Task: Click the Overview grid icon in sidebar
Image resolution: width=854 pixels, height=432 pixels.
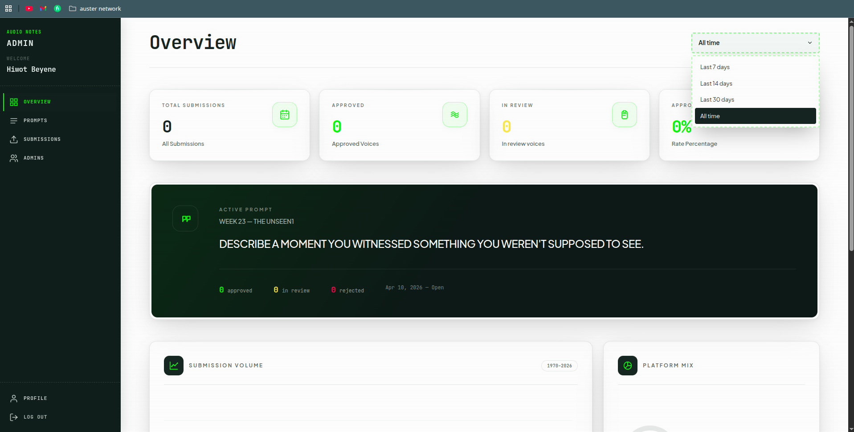Action: click(x=14, y=102)
